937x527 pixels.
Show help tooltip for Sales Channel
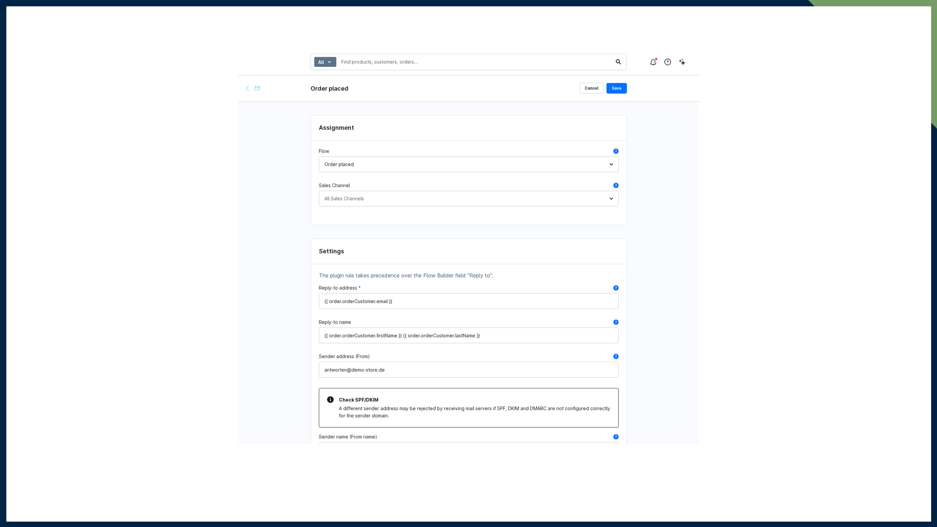616,185
